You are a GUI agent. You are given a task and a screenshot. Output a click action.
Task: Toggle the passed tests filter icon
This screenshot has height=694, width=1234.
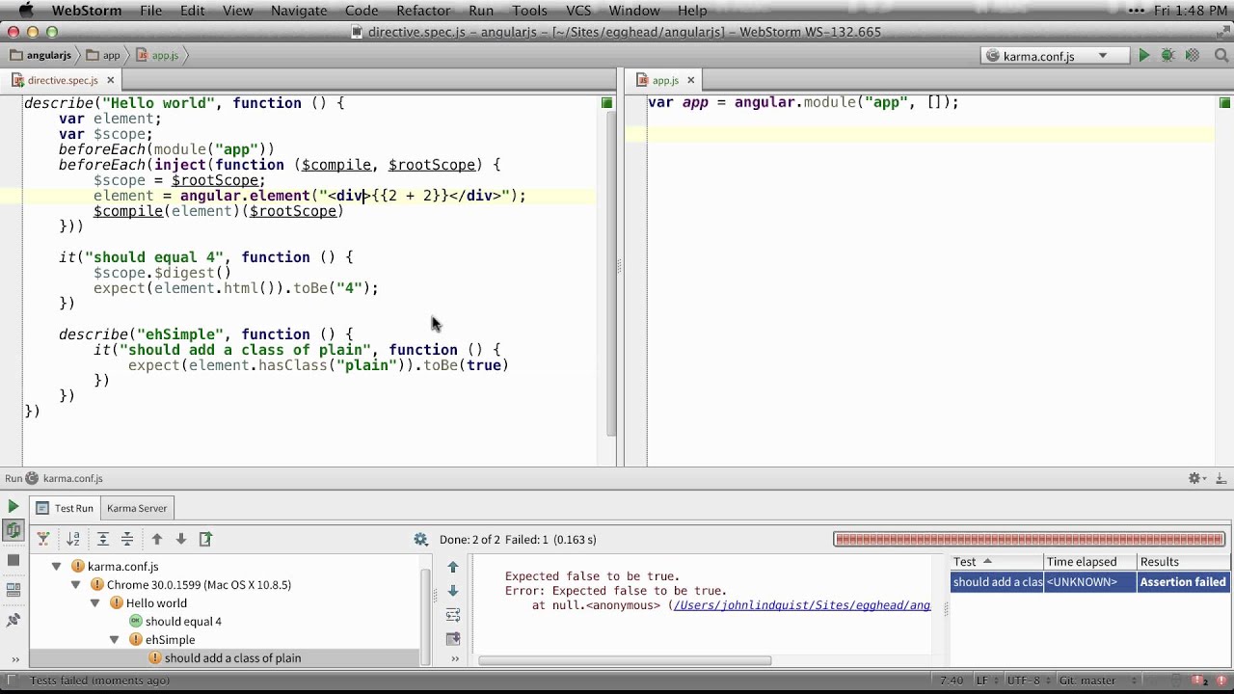click(43, 539)
